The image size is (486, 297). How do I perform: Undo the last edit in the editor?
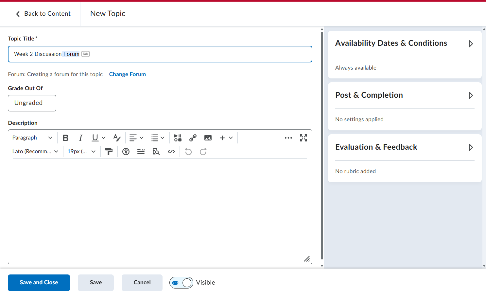(188, 152)
